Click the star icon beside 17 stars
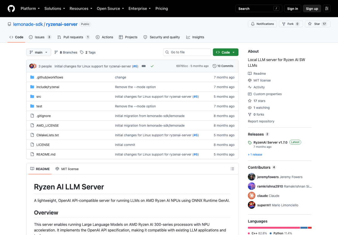Viewport: 338px width, 235px height. (x=250, y=101)
